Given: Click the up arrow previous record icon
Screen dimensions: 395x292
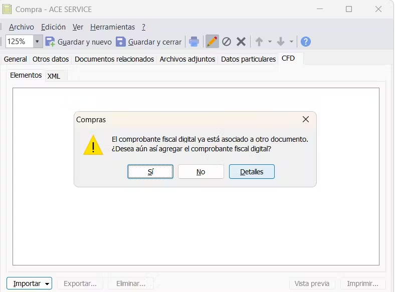Looking at the screenshot, I should [259, 42].
